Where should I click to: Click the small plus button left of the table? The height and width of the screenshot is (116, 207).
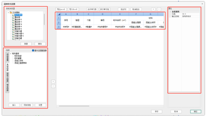coord(53,81)
